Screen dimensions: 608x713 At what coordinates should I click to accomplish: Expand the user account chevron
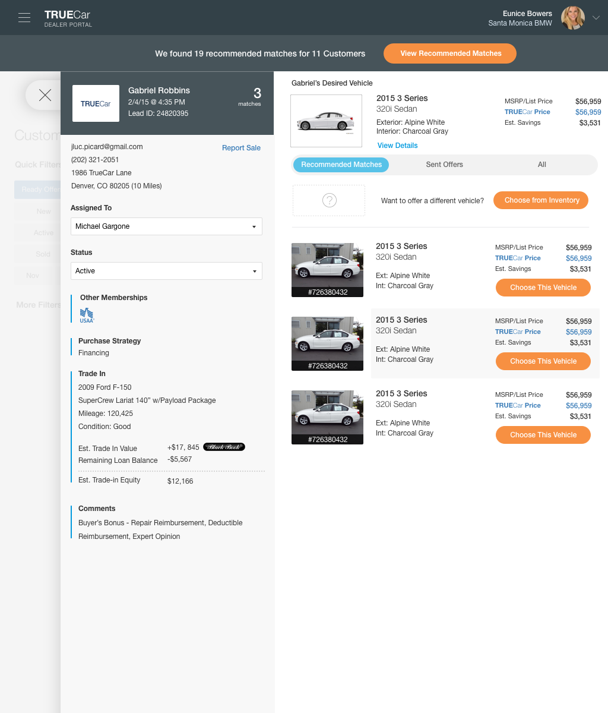tap(596, 18)
